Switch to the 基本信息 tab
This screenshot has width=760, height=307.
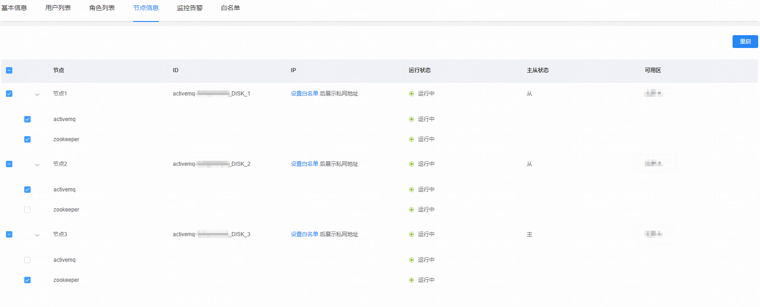[14, 8]
